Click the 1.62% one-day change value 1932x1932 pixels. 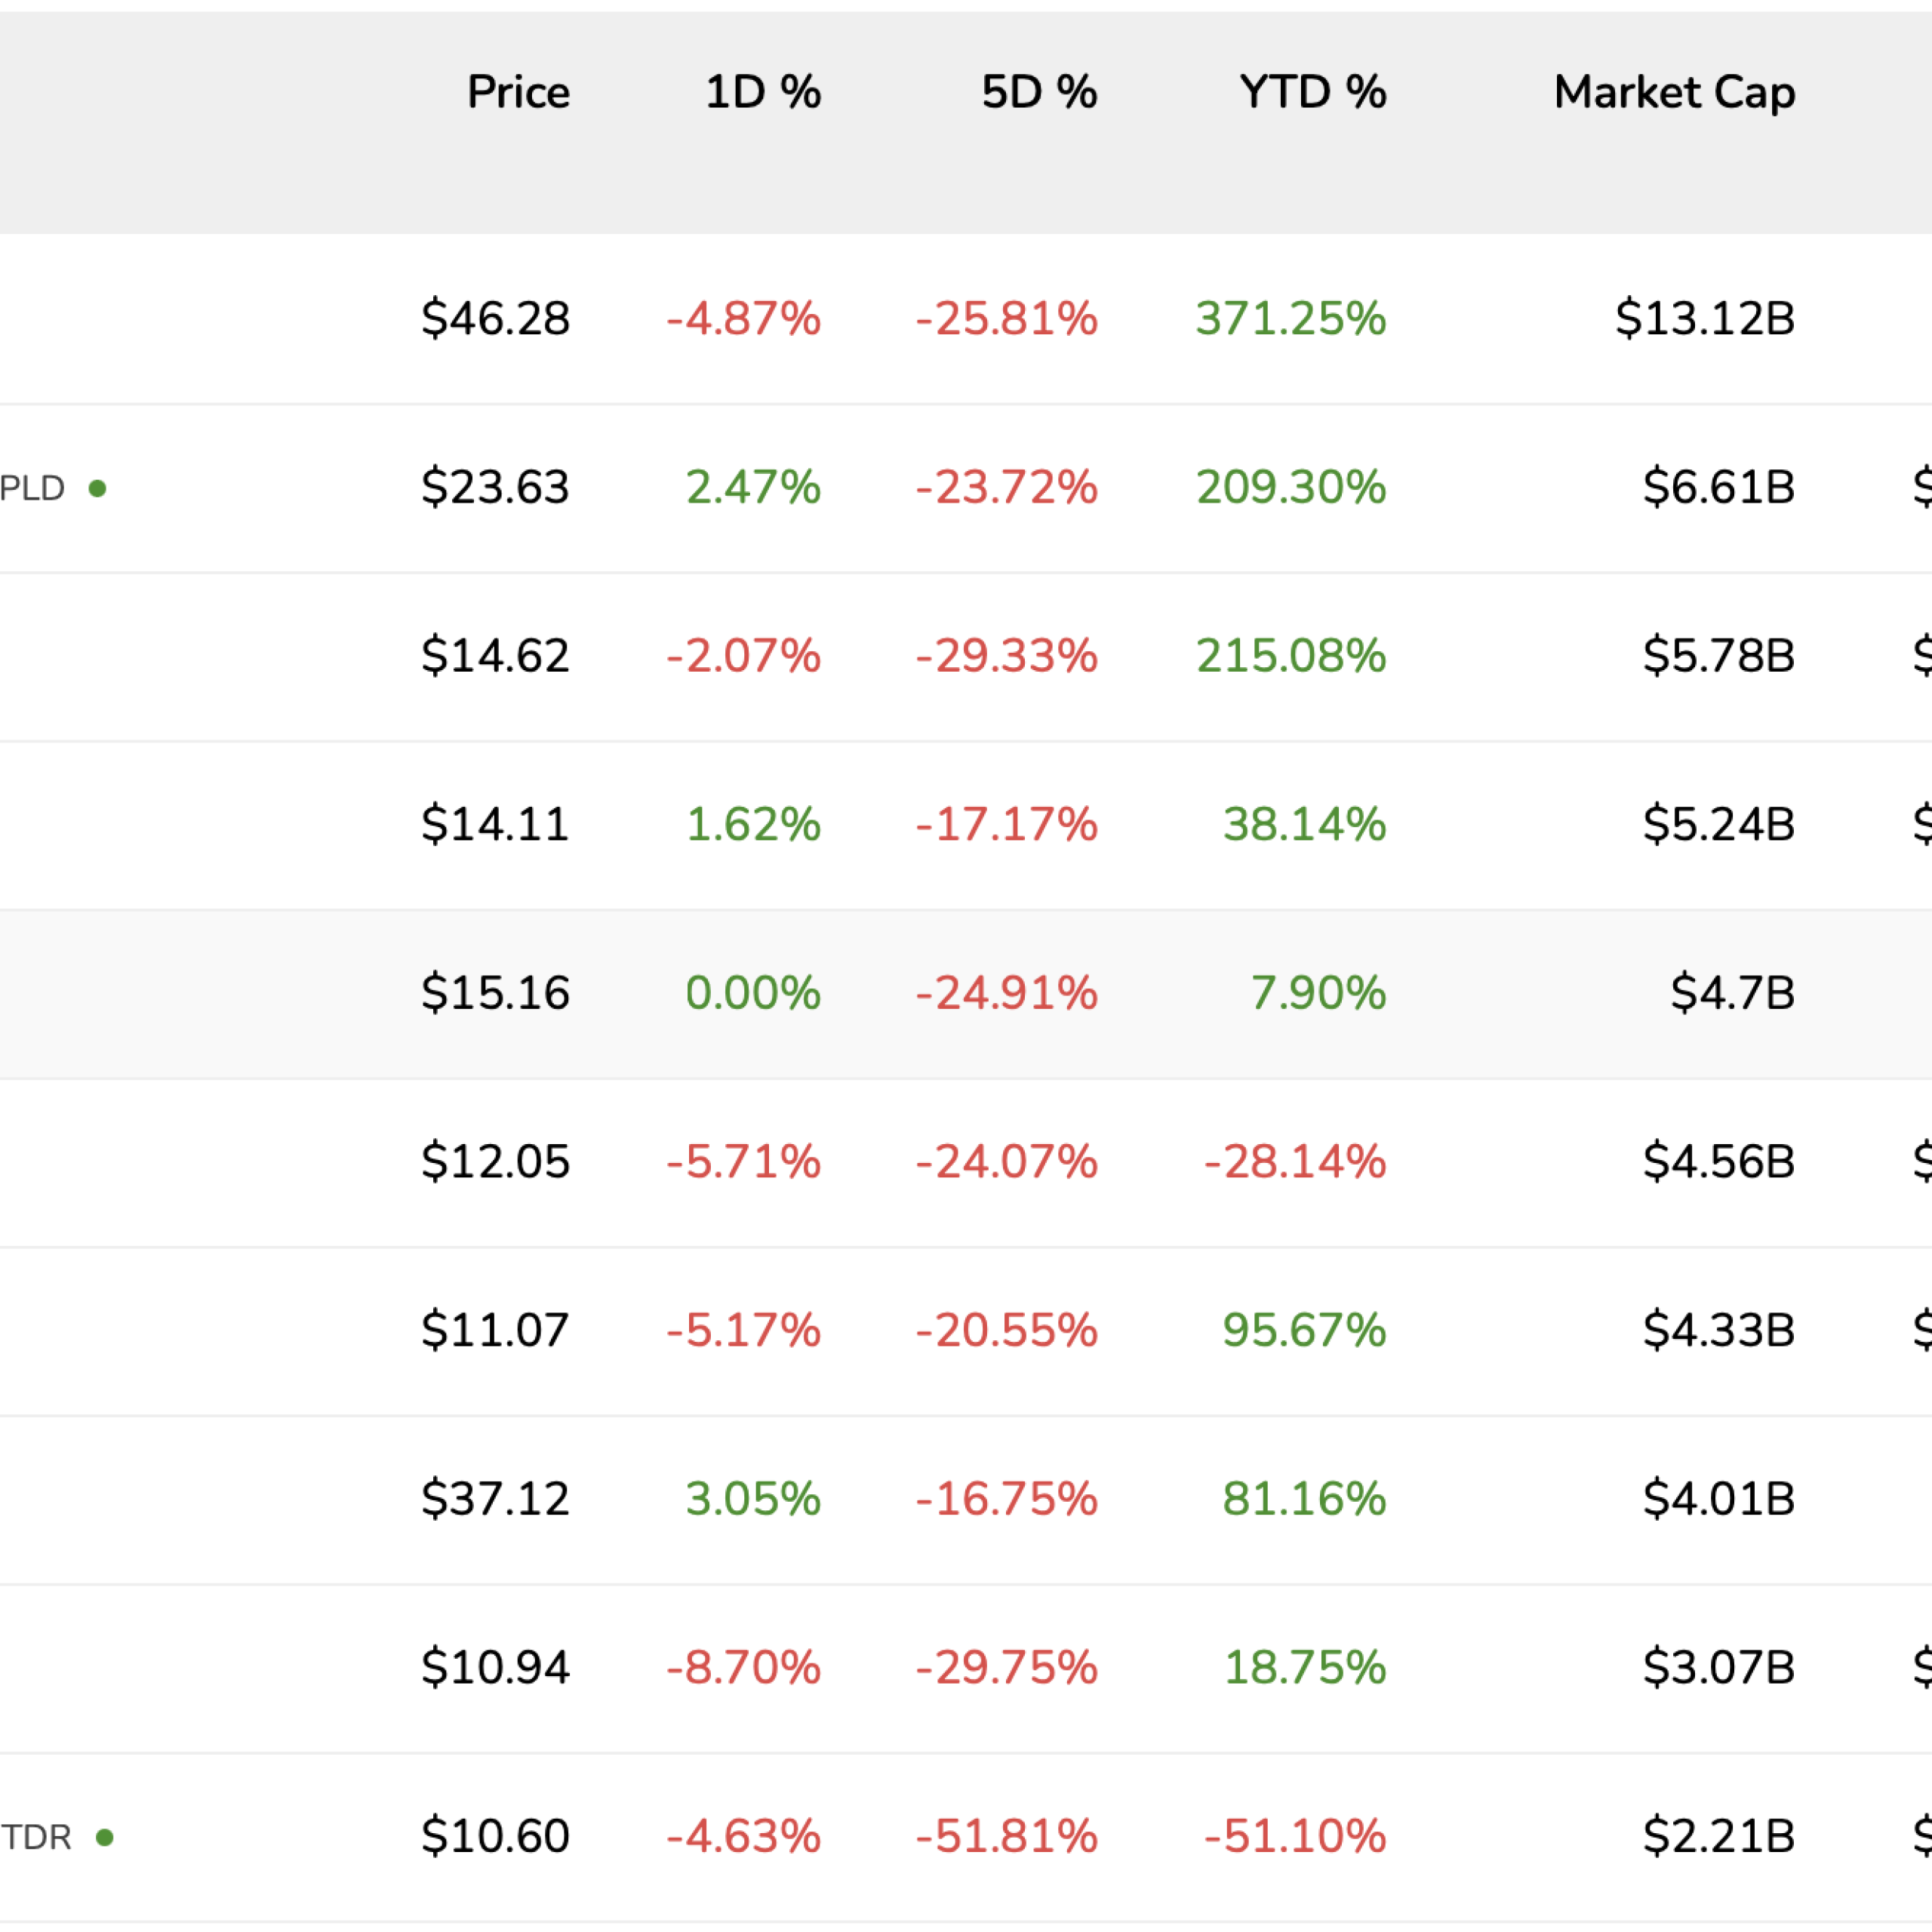click(x=753, y=824)
